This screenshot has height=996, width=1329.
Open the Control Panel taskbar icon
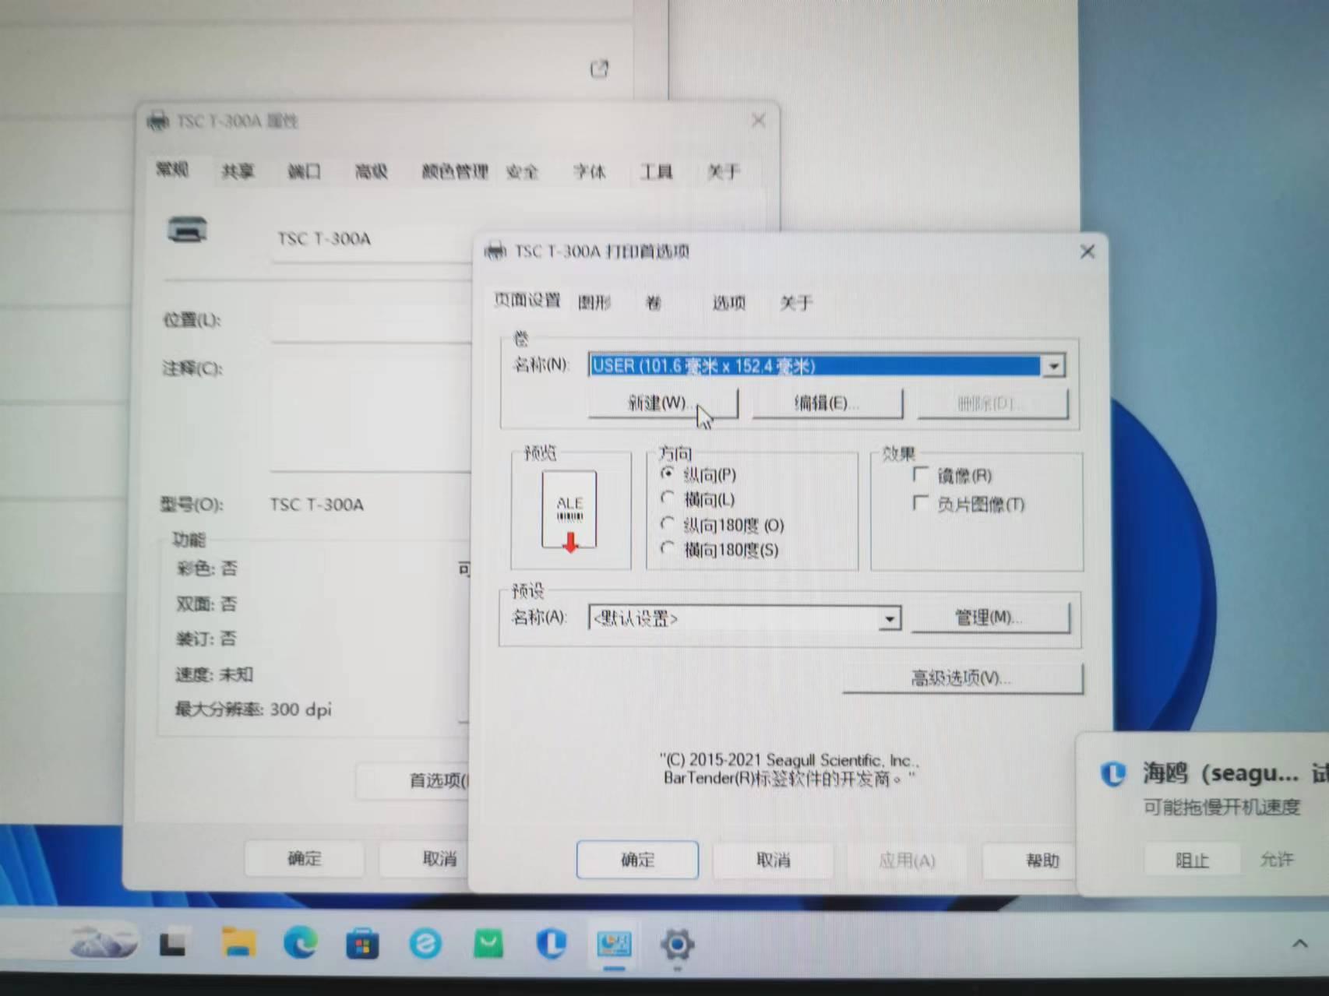pos(614,943)
